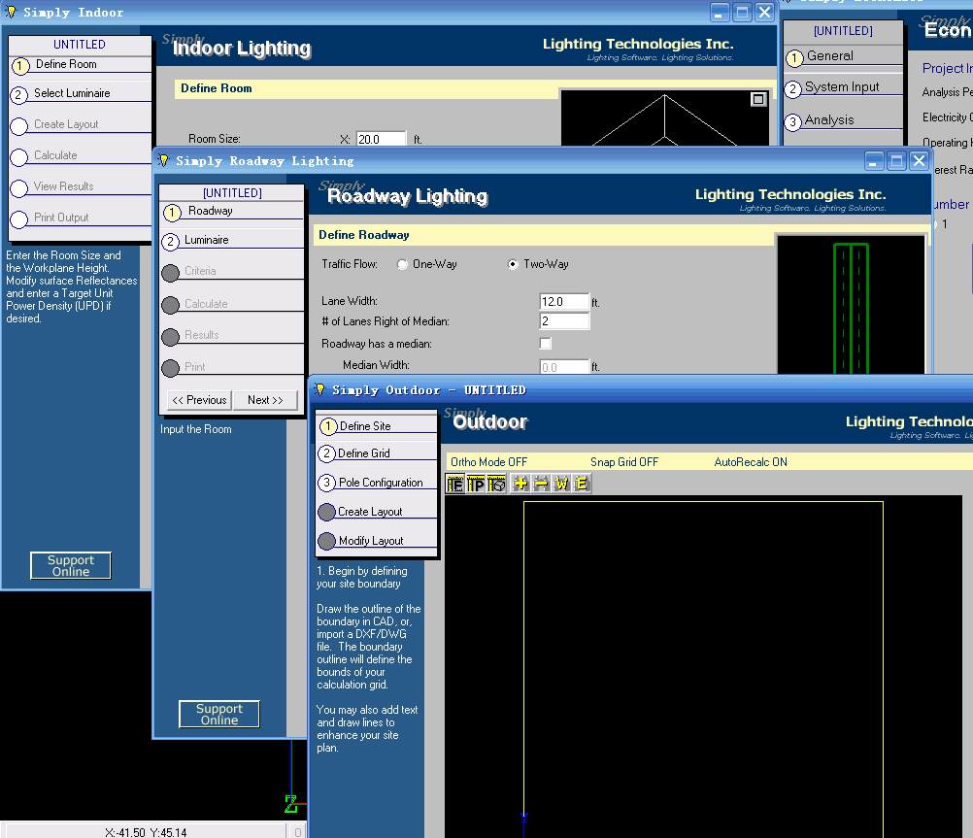
Task: Toggle AutoRecalc ON in Outdoor status strip
Action: coord(751,462)
